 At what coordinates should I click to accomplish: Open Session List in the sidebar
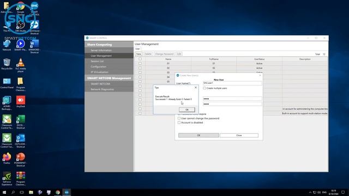(109, 61)
